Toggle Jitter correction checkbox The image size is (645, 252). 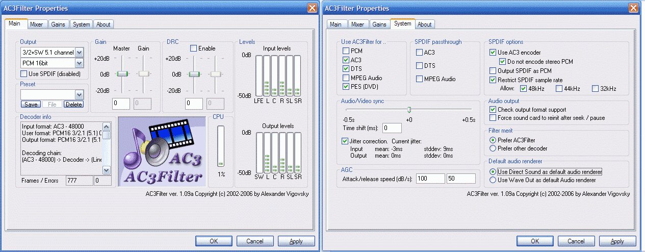click(x=345, y=141)
